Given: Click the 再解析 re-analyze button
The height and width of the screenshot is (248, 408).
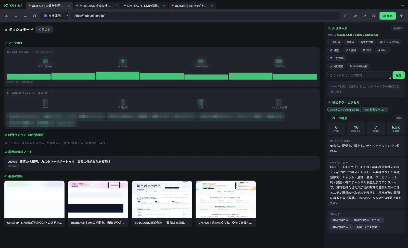Looking at the screenshot, I should tap(399, 118).
